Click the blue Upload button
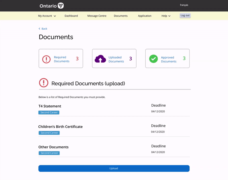 coord(114,168)
